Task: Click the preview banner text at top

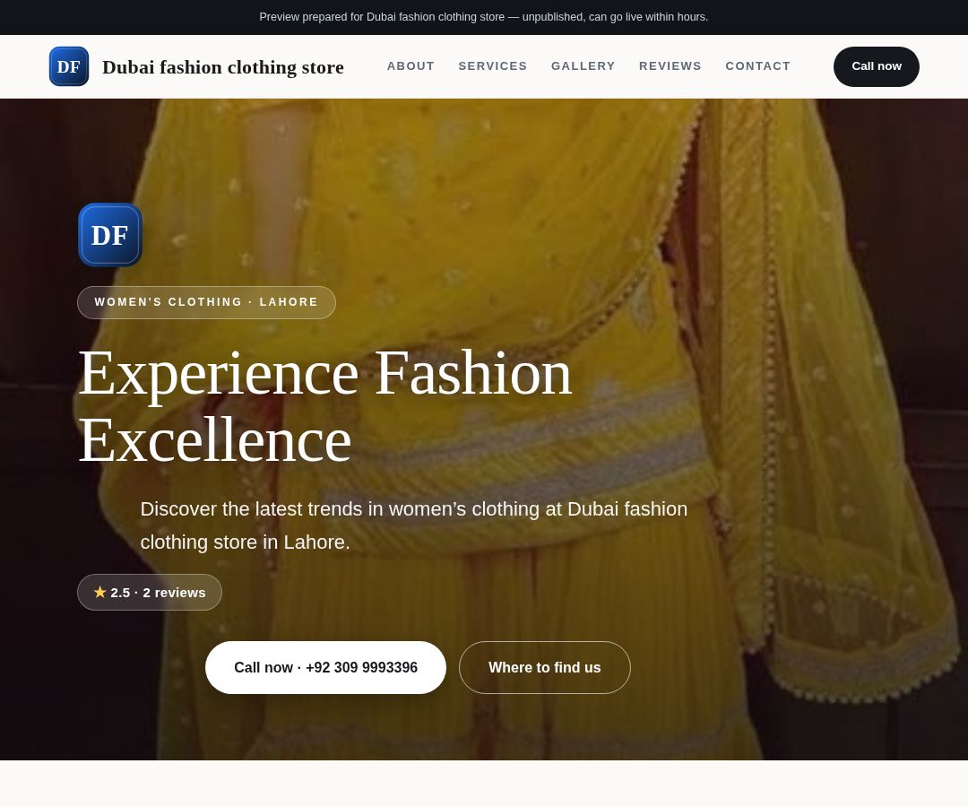Action: 483,17
